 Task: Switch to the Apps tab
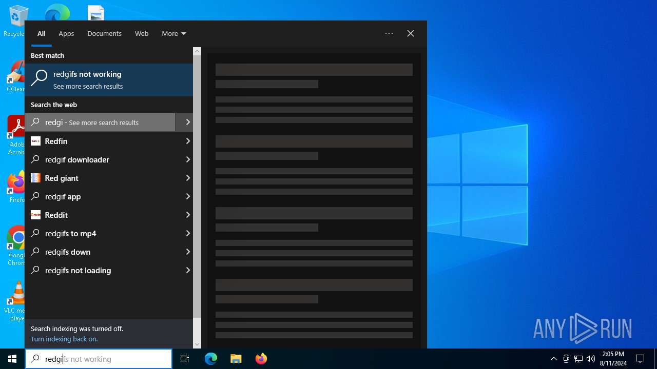(66, 33)
